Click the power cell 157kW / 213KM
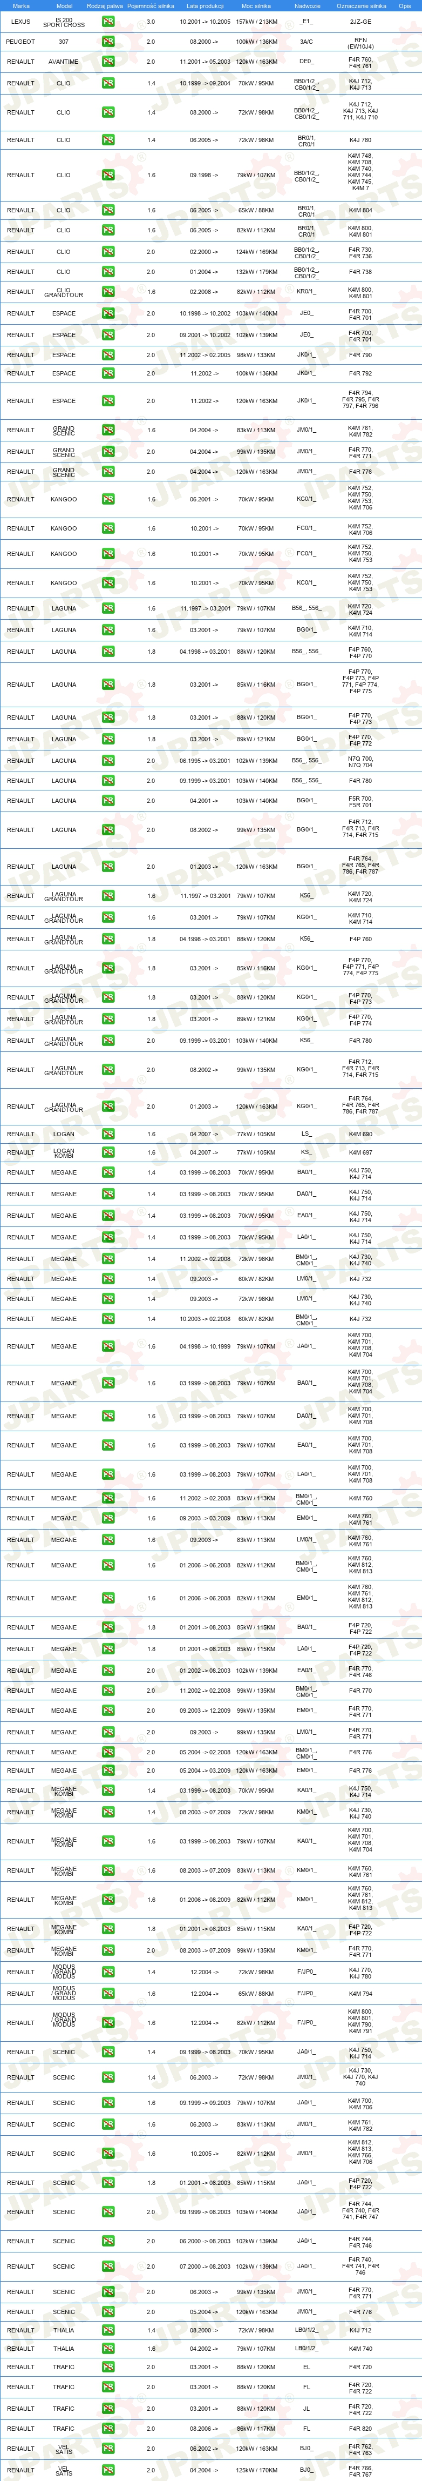Viewport: 422px width, 2481px height. 257,21
